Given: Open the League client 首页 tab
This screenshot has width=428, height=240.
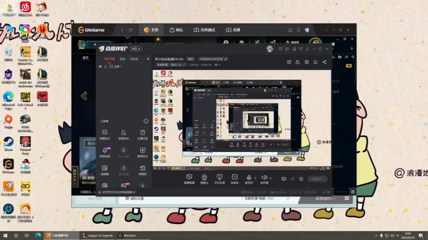Looking at the screenshot, I should click(x=86, y=58).
